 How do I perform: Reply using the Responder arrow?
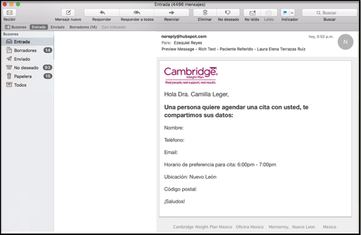tap(102, 13)
